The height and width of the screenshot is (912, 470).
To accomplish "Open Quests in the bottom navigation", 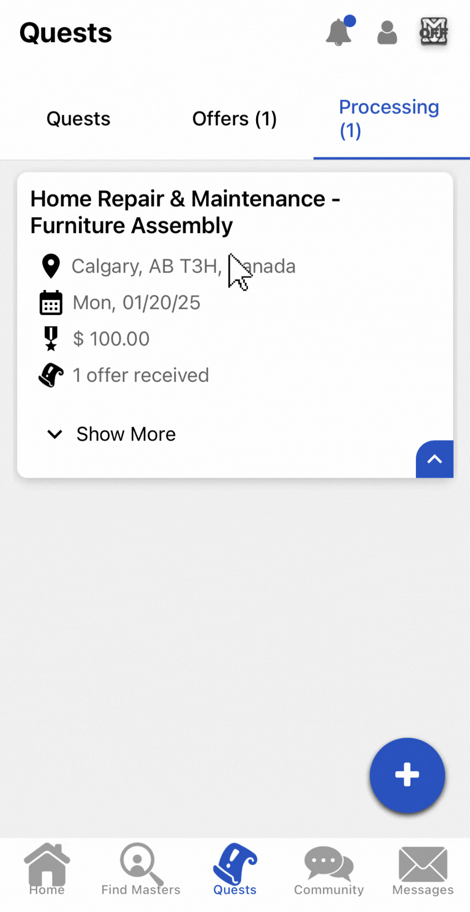I will 235,870.
